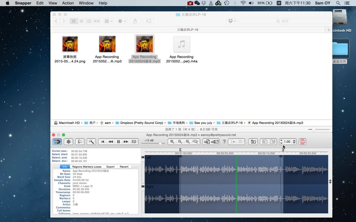Click the zoom-to-selection magnifier icon
The width and height of the screenshot is (356, 222).
196,142
